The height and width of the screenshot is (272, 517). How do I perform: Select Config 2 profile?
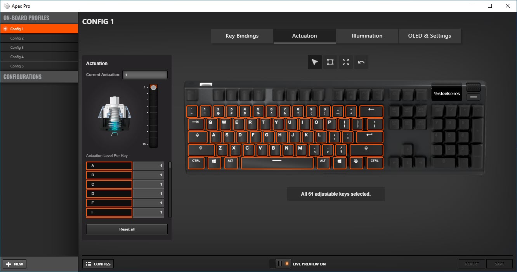pyautogui.click(x=39, y=38)
